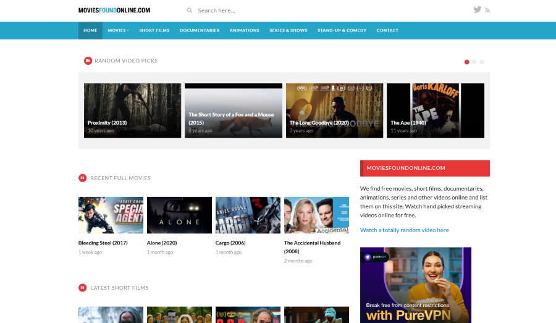This screenshot has height=323, width=556.
Task: Open the Contact menu item
Action: (x=387, y=30)
